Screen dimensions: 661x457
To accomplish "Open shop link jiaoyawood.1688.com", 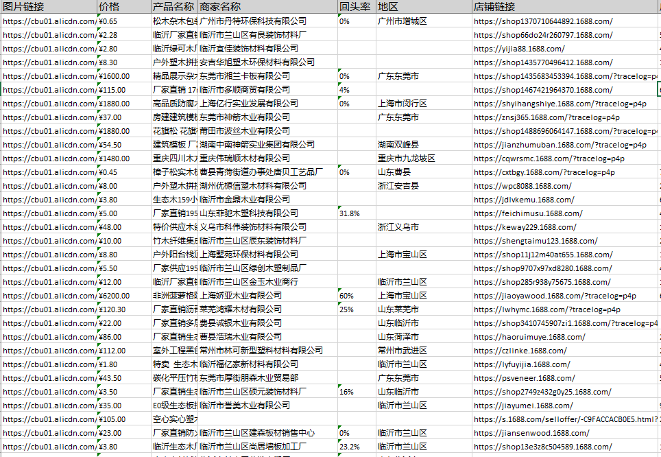I will [x=555, y=296].
